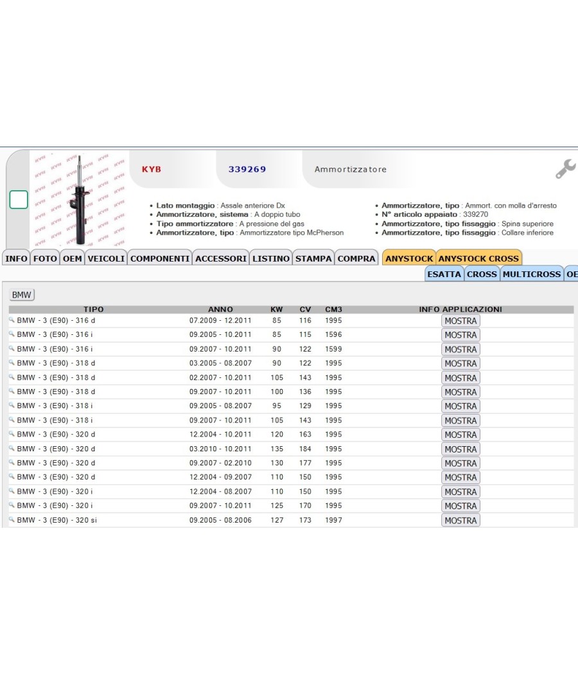
Task: Open the COMPRA tab
Action: coord(356,258)
